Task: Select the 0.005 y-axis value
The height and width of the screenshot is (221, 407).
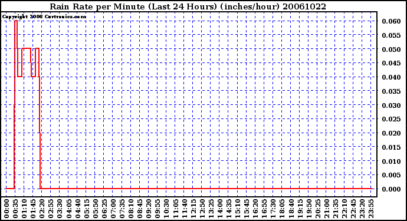Action: 391,176
